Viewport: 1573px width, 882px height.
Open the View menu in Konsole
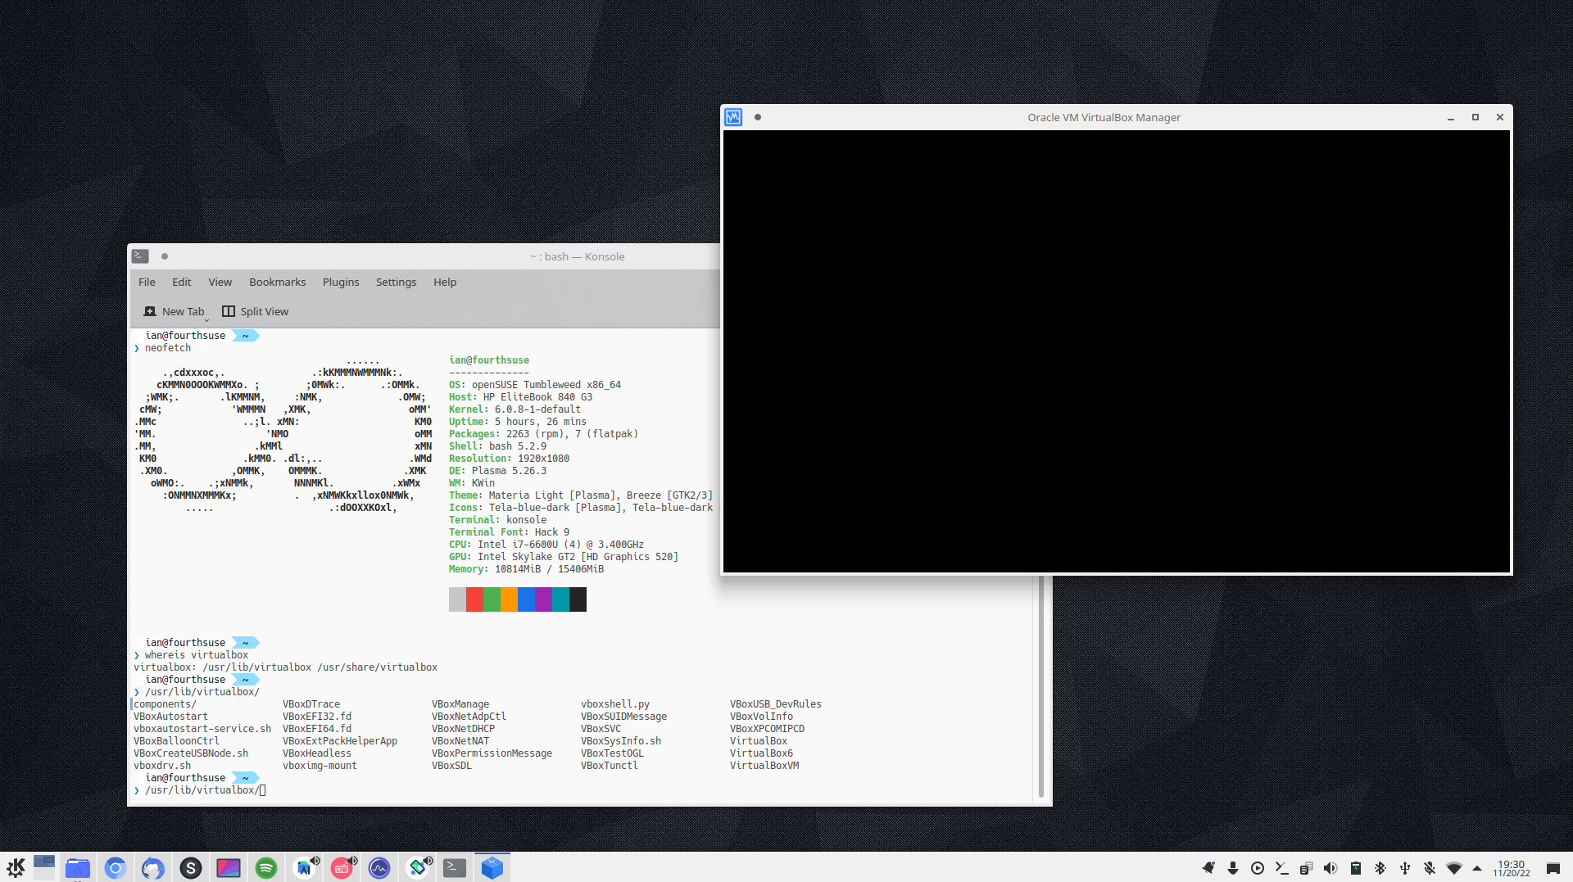220,282
